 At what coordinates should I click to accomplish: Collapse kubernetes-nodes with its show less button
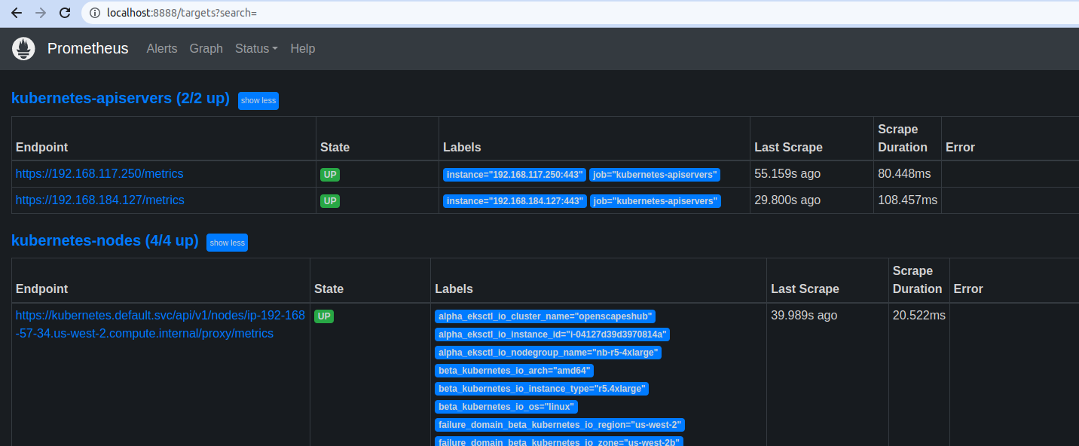pyautogui.click(x=227, y=243)
